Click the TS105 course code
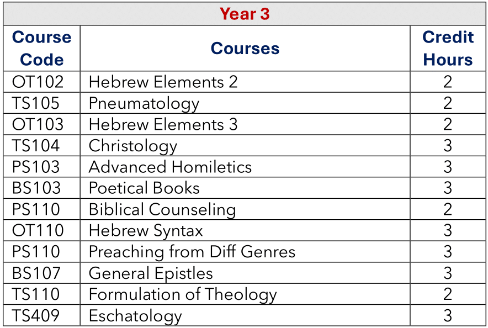The height and width of the screenshot is (328, 488). 35,103
